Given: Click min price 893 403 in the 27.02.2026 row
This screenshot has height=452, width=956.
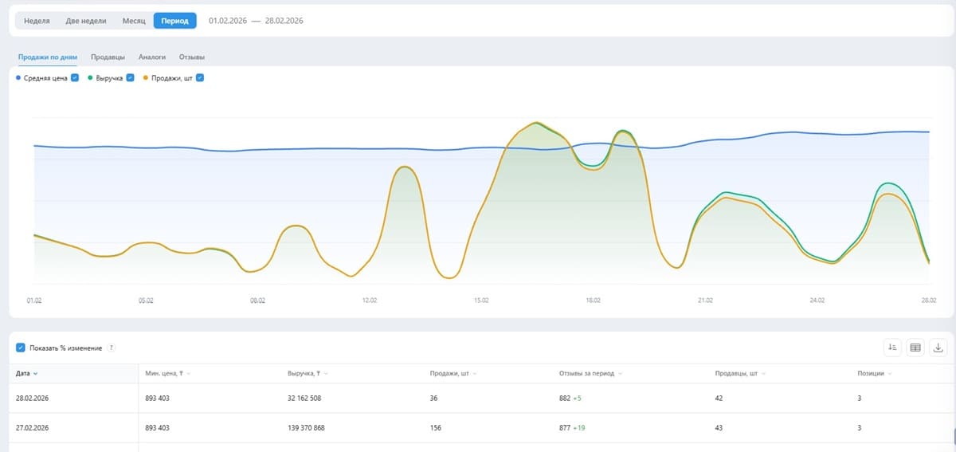Looking at the screenshot, I should [157, 427].
